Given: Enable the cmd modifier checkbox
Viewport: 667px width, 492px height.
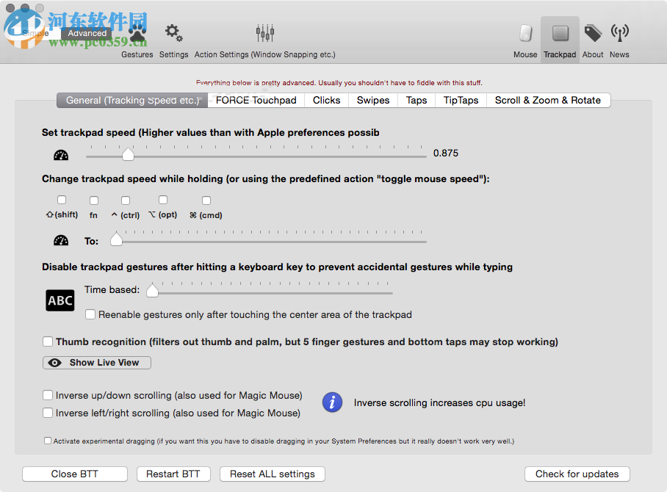Looking at the screenshot, I should [x=206, y=199].
